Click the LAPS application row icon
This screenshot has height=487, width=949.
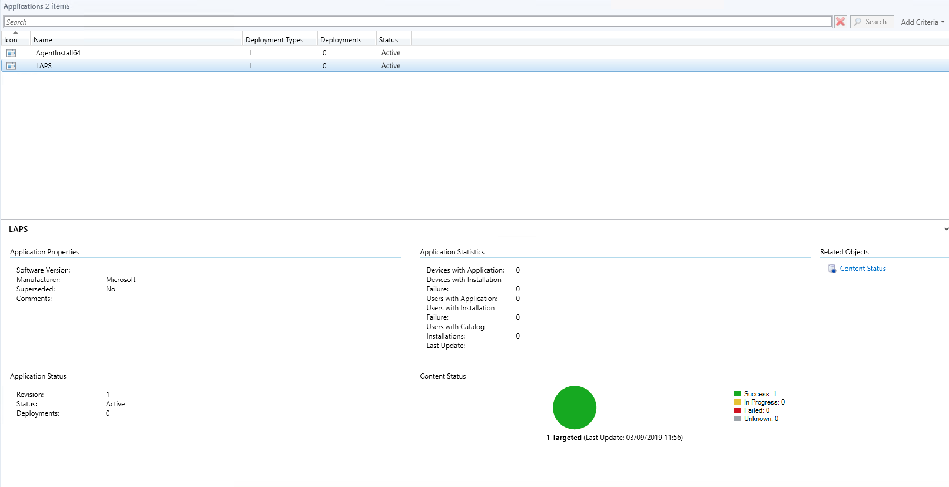point(11,66)
